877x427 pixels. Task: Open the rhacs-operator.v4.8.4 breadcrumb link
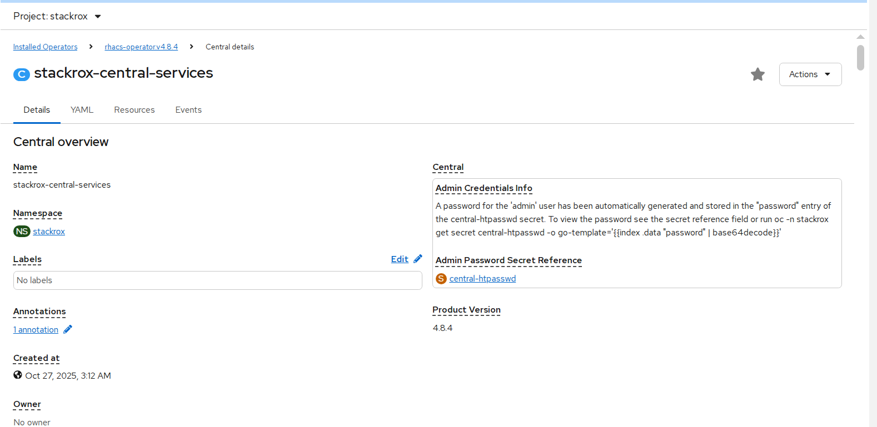point(141,47)
